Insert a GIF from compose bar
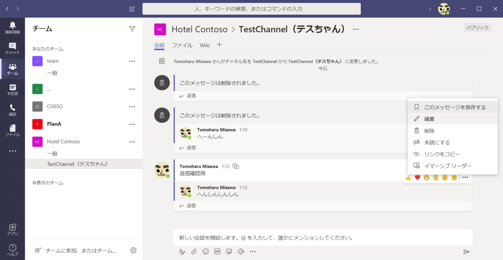The width and height of the screenshot is (503, 260). pos(217,251)
